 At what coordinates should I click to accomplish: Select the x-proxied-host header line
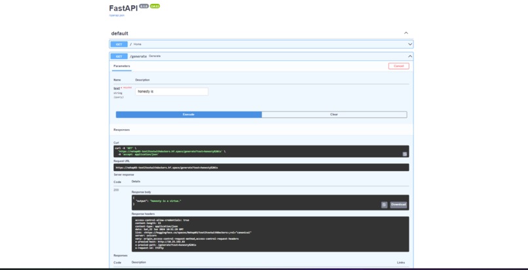[x=160, y=242]
